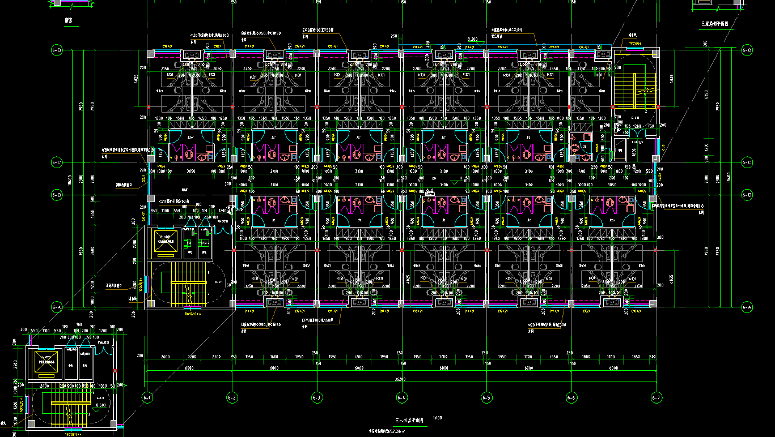Click the 8.500 elevation label in stair detail
This screenshot has width=775, height=437.
pyautogui.click(x=101, y=405)
